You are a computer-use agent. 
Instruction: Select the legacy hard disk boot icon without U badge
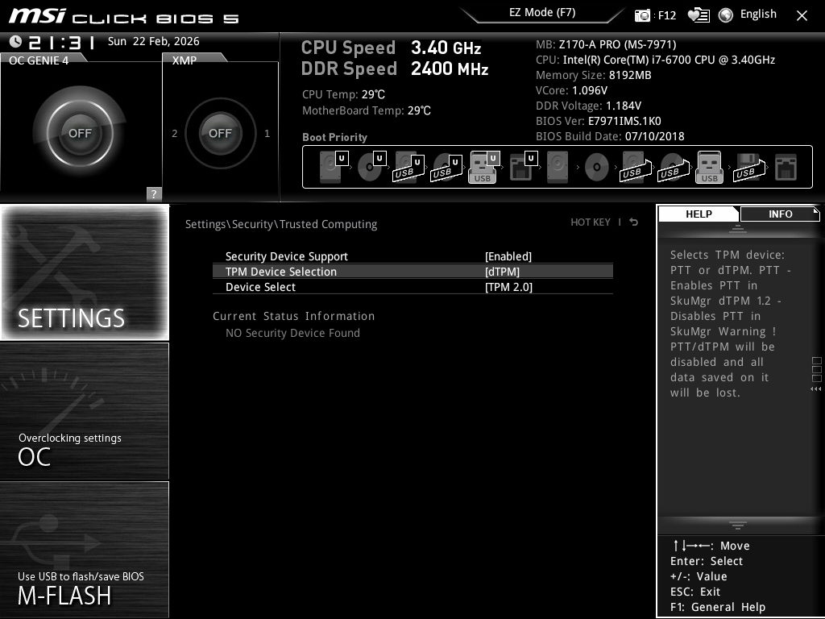[x=558, y=167]
